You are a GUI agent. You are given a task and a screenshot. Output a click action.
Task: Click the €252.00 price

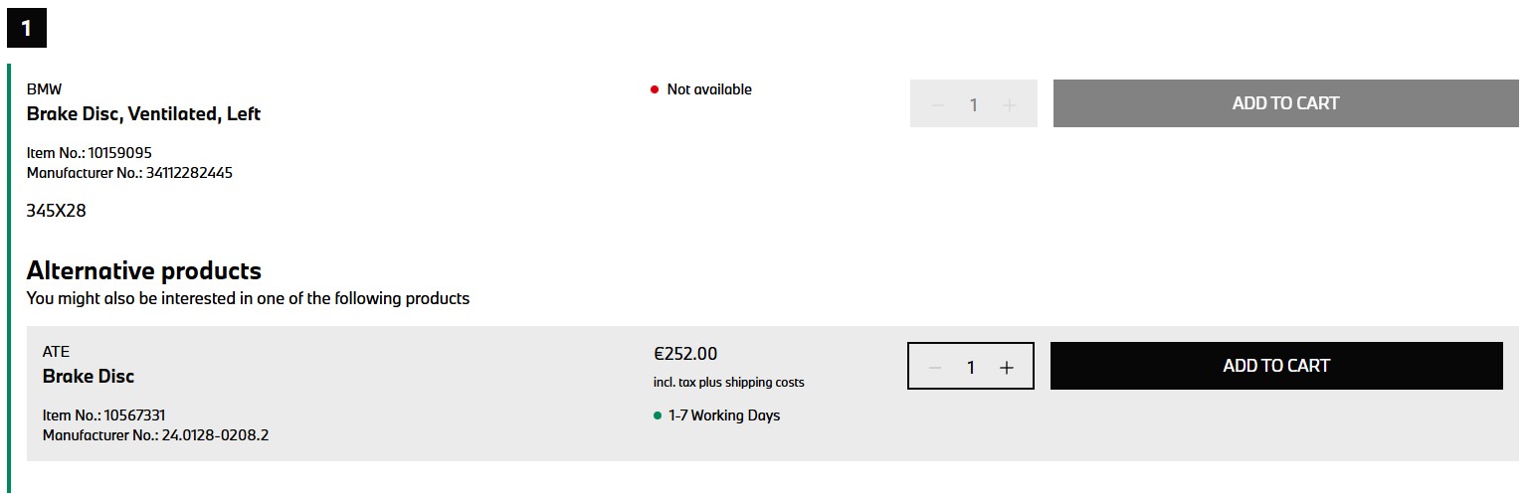685,354
